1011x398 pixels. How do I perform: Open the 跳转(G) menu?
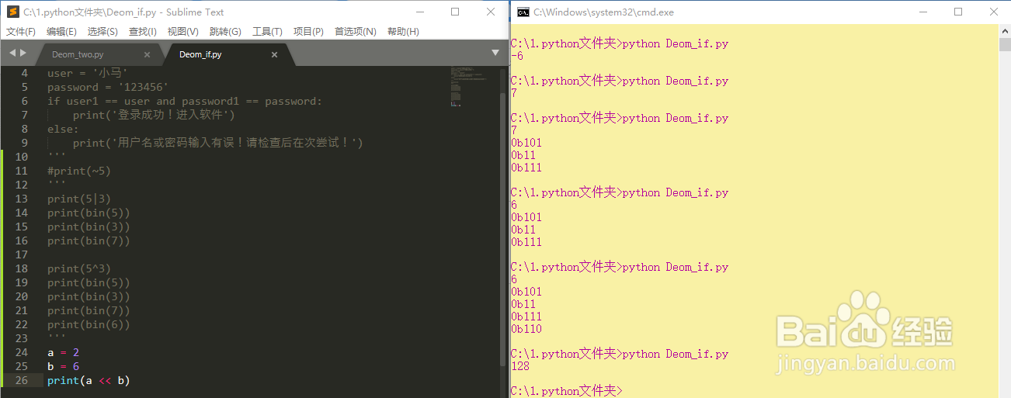pos(225,32)
